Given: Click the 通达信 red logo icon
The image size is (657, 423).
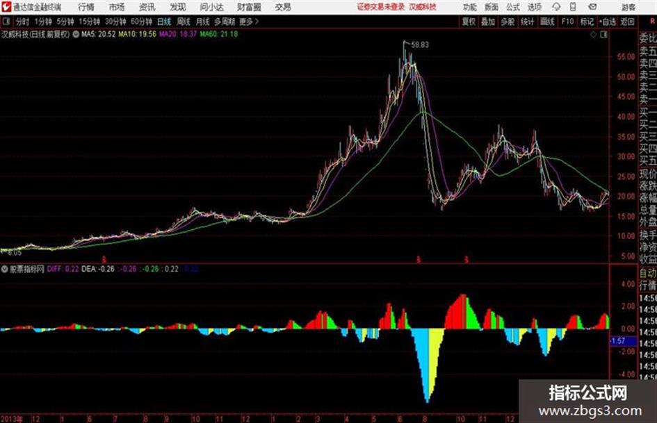Looking at the screenshot, I should (6, 7).
